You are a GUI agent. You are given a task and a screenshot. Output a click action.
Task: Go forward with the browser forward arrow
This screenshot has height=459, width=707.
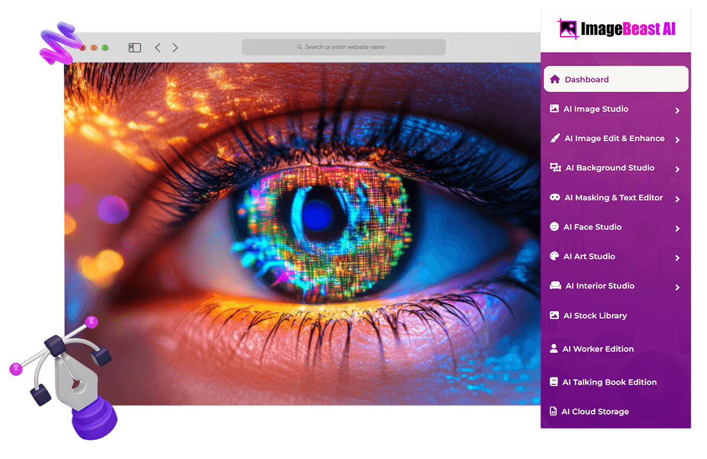(175, 47)
